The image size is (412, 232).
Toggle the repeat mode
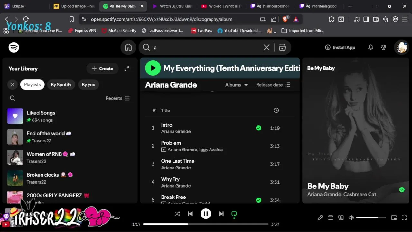point(234,214)
